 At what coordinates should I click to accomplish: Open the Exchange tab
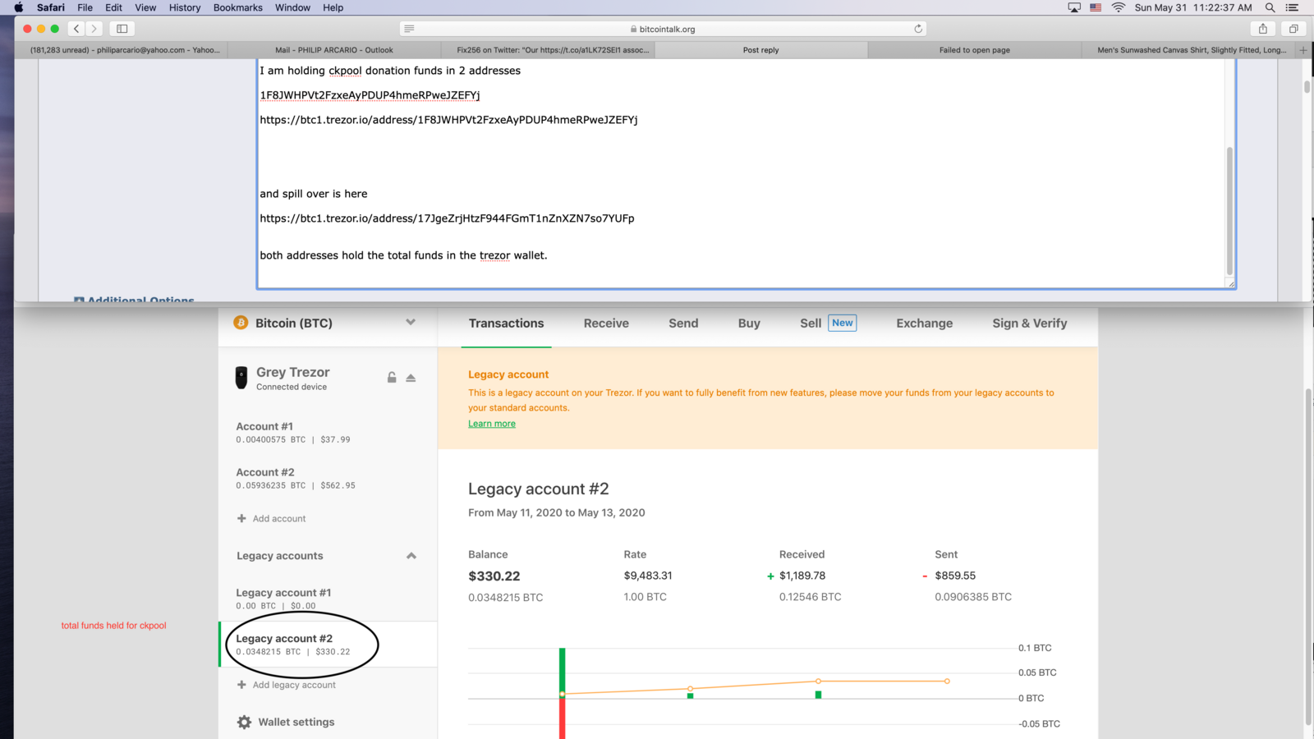[924, 324]
